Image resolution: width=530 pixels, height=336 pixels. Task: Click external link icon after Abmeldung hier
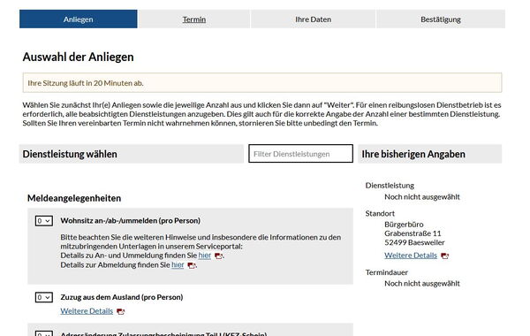(192, 265)
